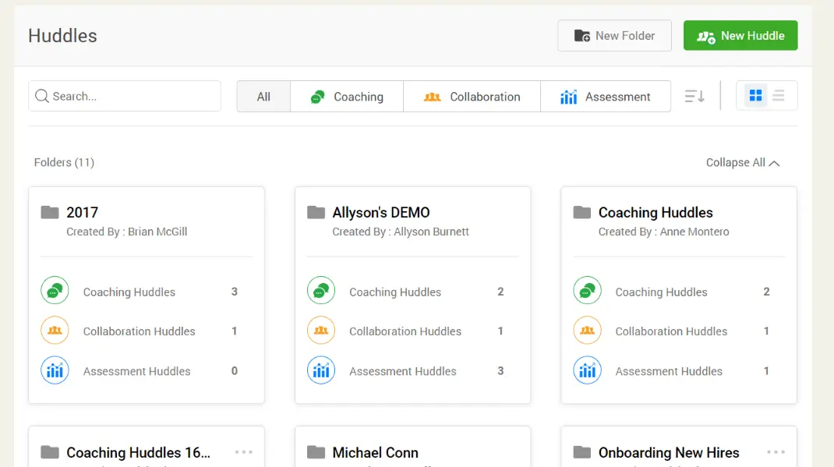Create a New Huddle

tap(740, 36)
